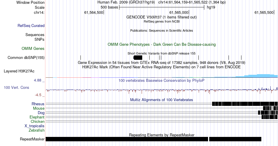The width and height of the screenshot is (278, 146).
Task: Click the hg19 label beside the scale bar
Action: pyautogui.click(x=211, y=7)
